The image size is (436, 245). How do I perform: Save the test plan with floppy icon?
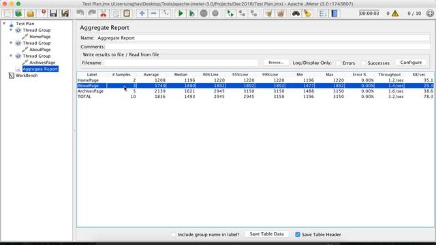pyautogui.click(x=53, y=14)
